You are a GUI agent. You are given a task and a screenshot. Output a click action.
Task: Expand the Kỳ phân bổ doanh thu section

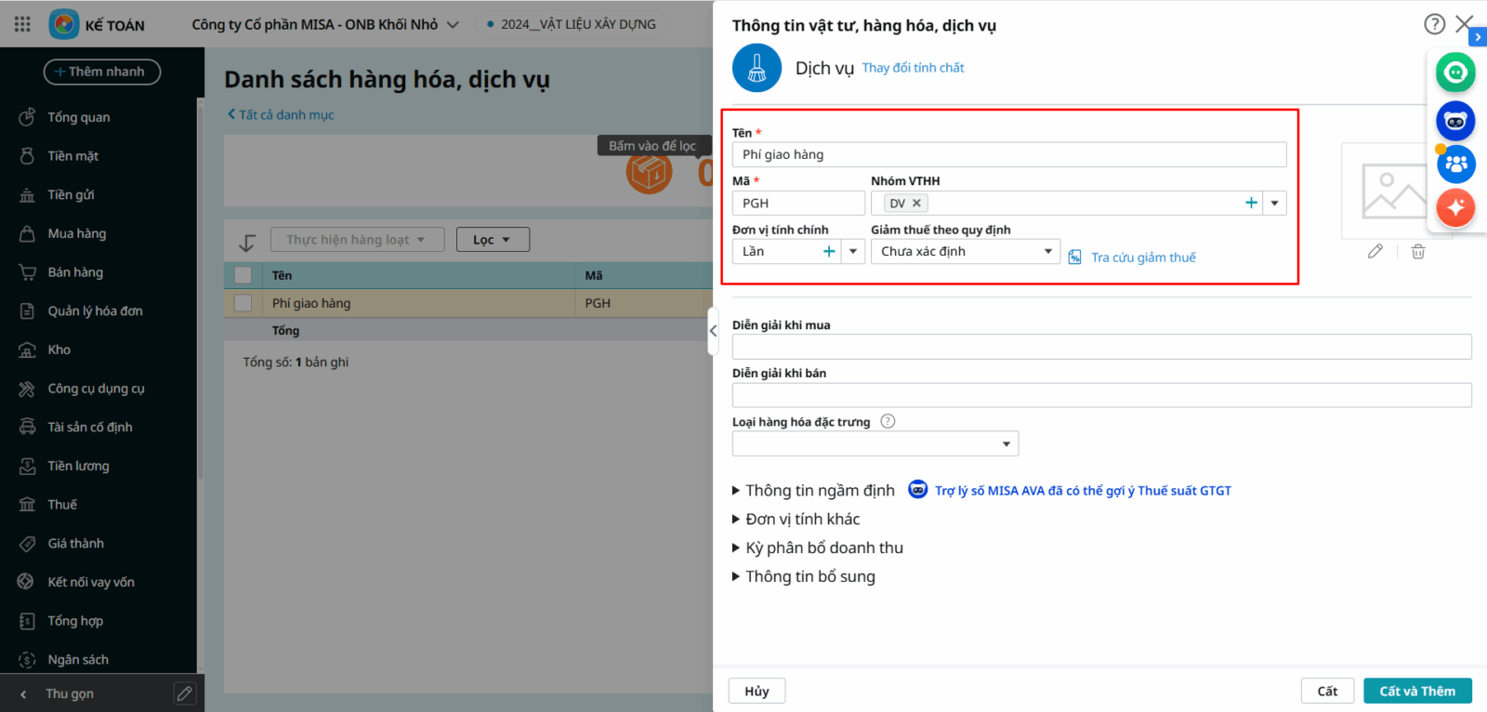tap(818, 548)
